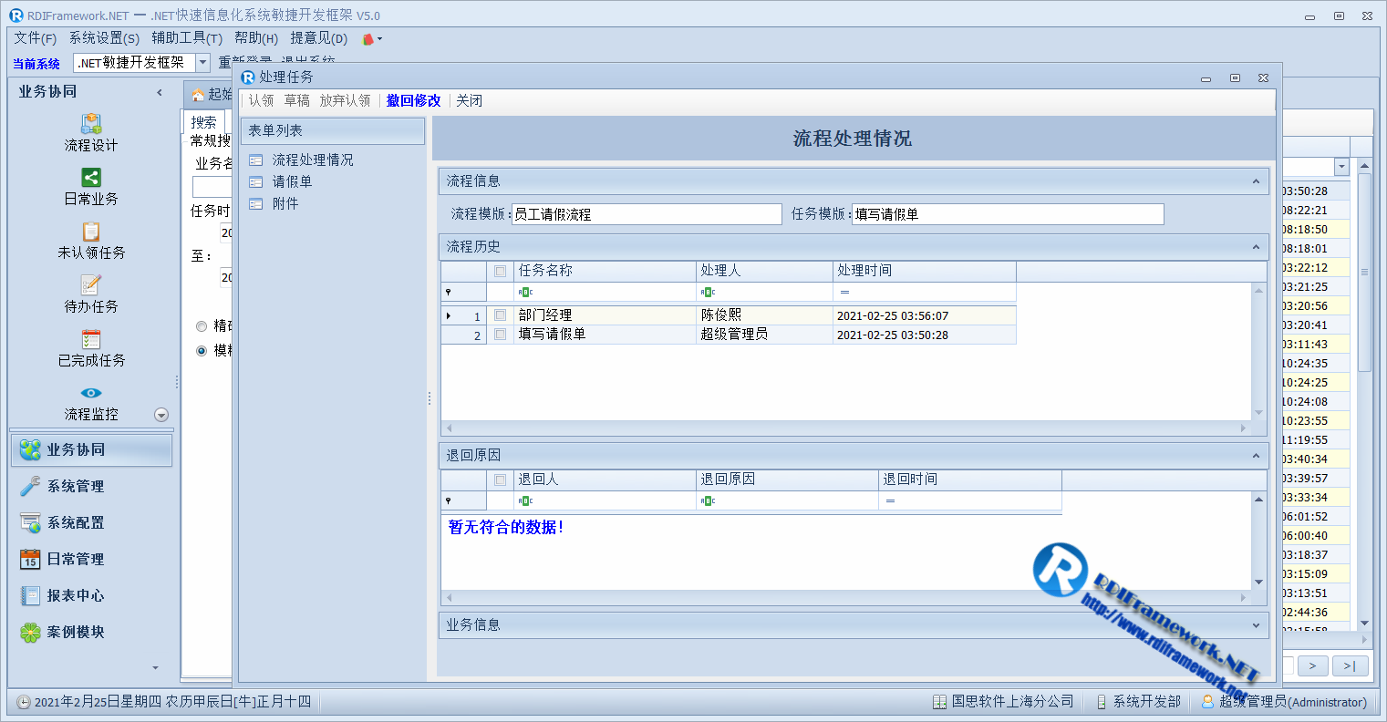
Task: Click 流程历史 horizontal scrollbar
Action: [845, 428]
